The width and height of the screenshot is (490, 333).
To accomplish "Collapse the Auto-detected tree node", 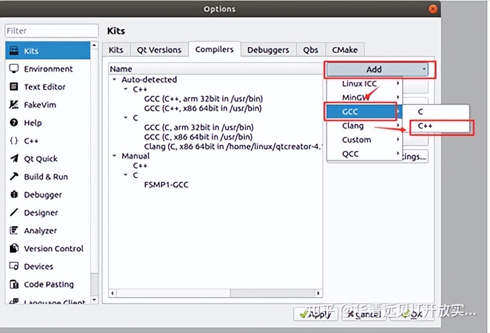I will click(115, 80).
